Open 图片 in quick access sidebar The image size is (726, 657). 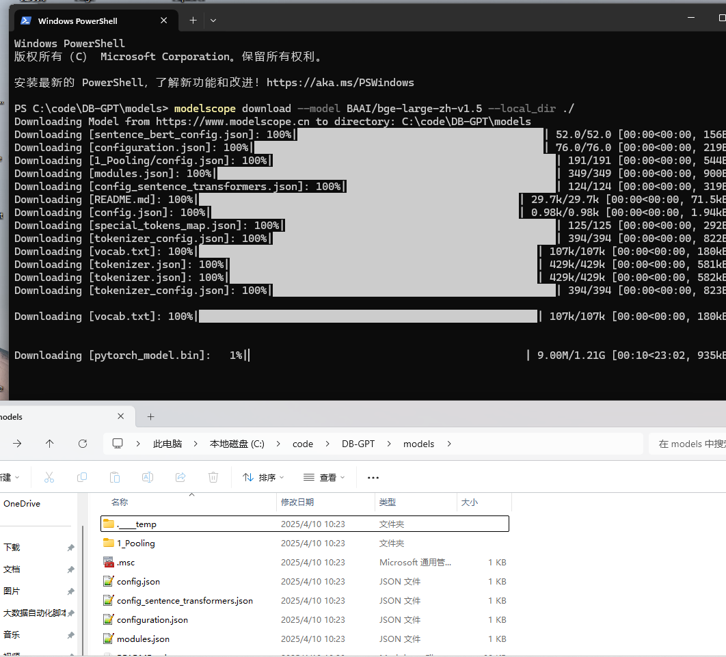coord(12,591)
